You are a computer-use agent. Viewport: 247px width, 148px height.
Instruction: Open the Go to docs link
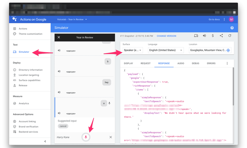[214, 20]
